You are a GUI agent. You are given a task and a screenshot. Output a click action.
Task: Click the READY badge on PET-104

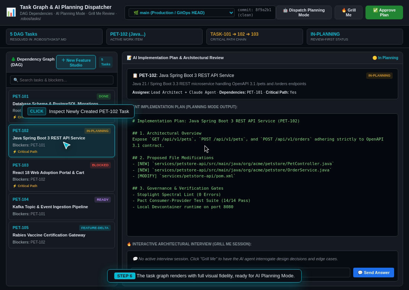coord(103,200)
